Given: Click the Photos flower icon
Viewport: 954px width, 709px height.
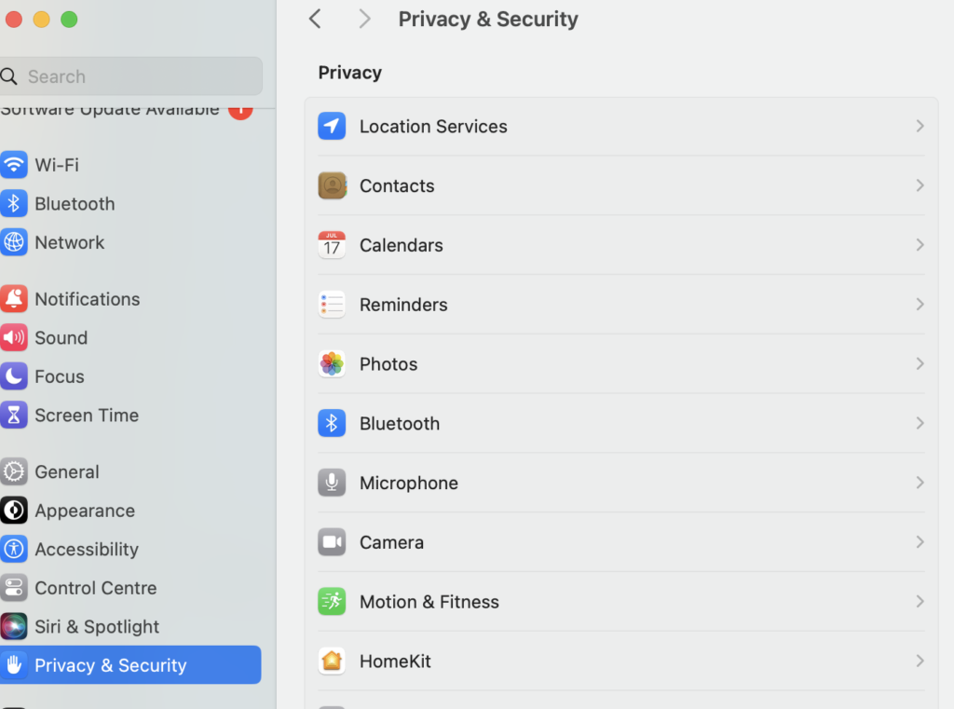Looking at the screenshot, I should coord(332,364).
